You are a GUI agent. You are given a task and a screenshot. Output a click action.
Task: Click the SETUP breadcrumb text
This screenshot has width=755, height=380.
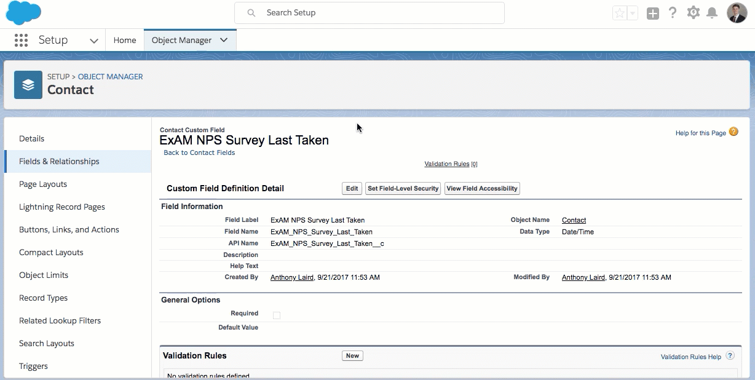(x=58, y=77)
